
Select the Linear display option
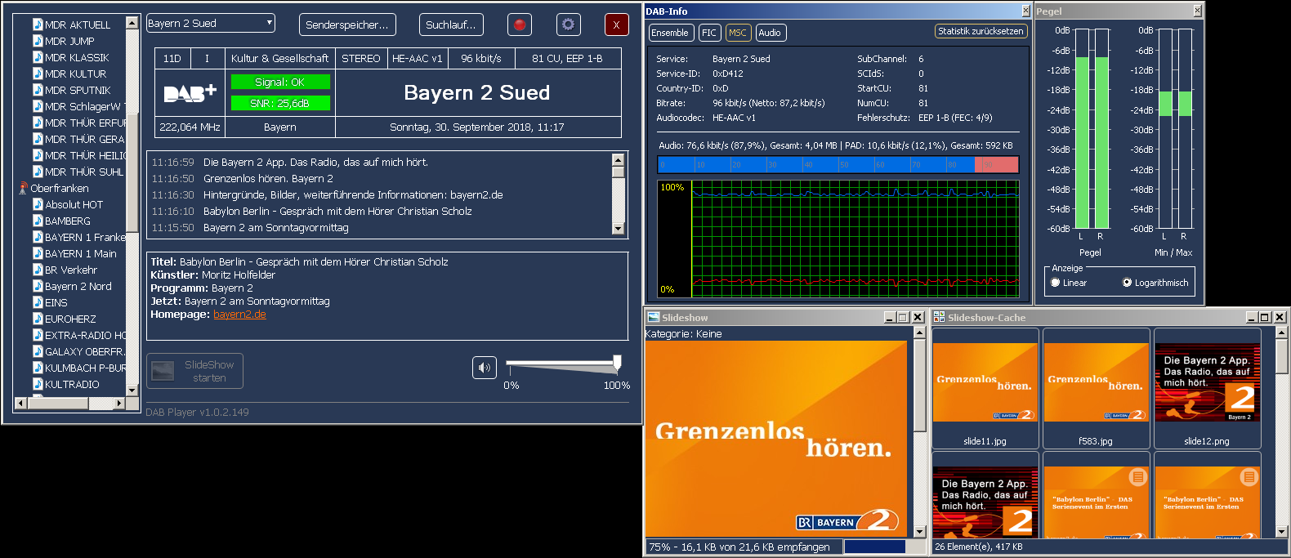(x=1055, y=283)
